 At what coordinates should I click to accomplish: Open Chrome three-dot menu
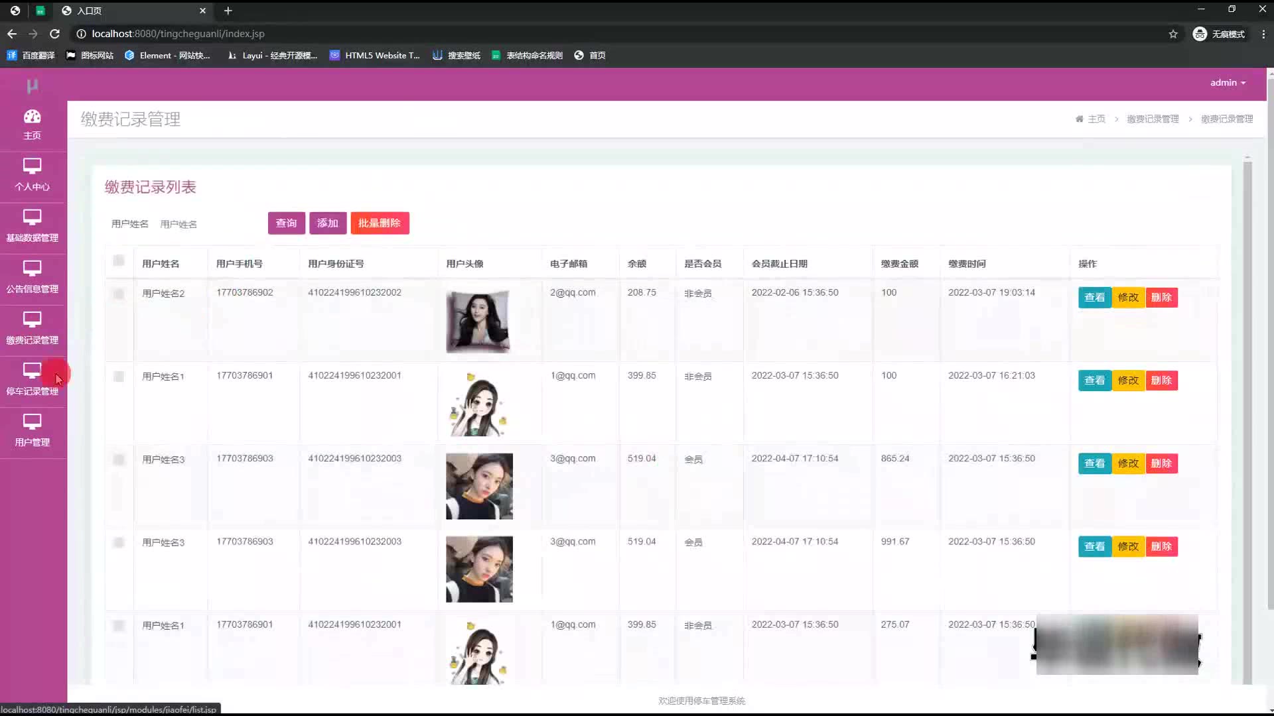coord(1263,34)
